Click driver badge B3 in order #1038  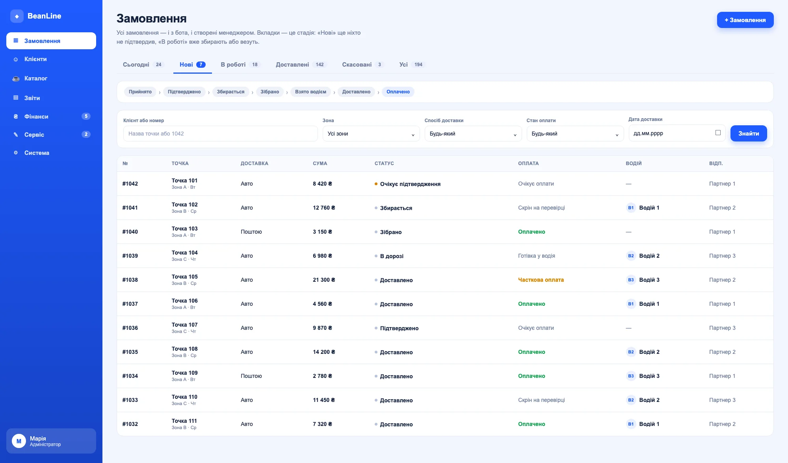coord(631,280)
